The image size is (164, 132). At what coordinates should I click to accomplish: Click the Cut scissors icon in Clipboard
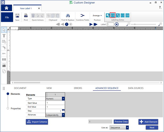[x=48, y=15]
